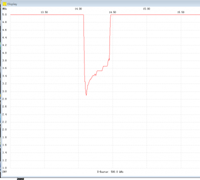
Task: Click the flat red curve step near 3.6
Action: pos(105,66)
